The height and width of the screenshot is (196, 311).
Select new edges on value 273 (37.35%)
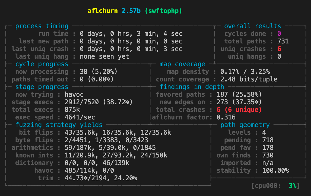click(239, 102)
